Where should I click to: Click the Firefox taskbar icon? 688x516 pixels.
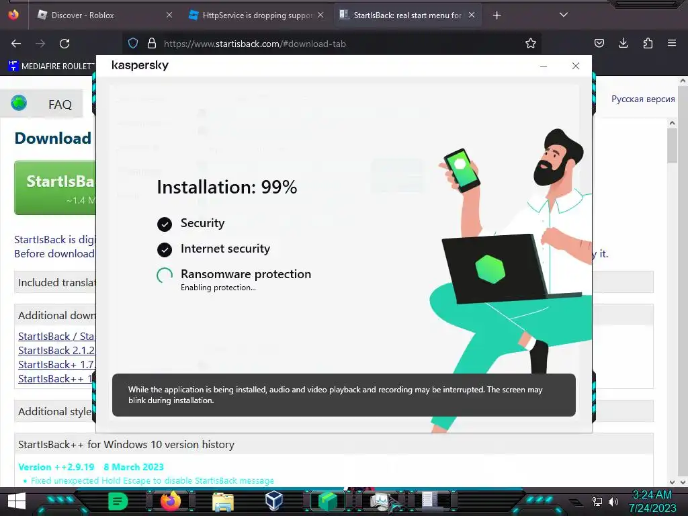click(x=171, y=501)
